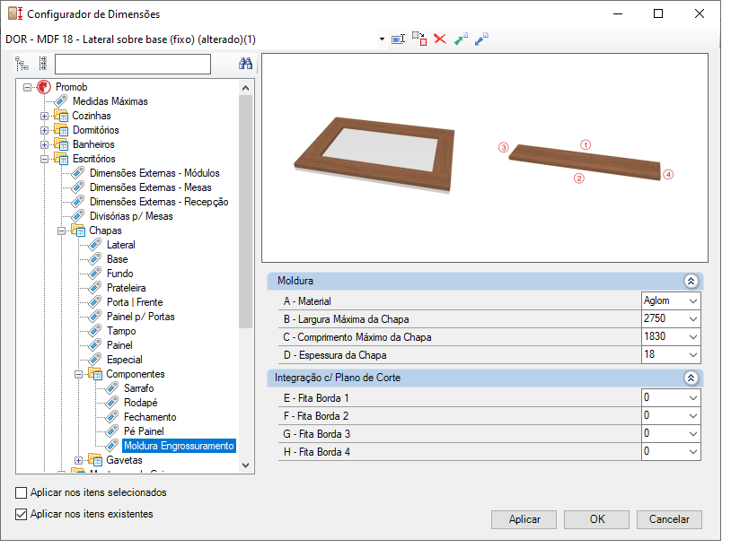Click the Componentes folder icon

[x=95, y=374]
